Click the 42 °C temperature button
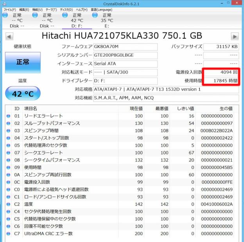This screenshot has width=244, height=242. pos(23,94)
